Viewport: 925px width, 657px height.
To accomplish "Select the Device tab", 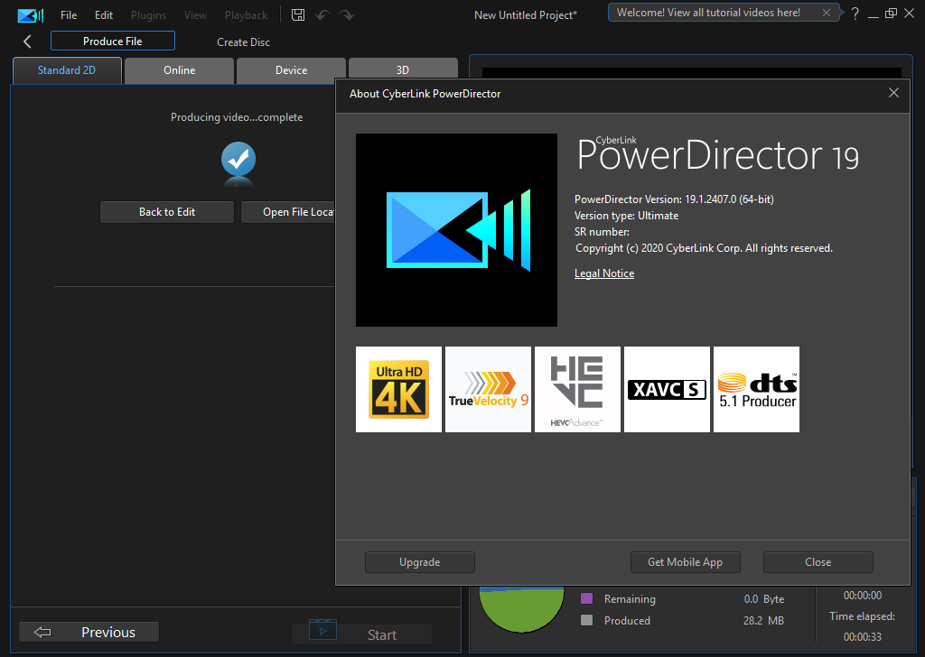I will pos(292,70).
